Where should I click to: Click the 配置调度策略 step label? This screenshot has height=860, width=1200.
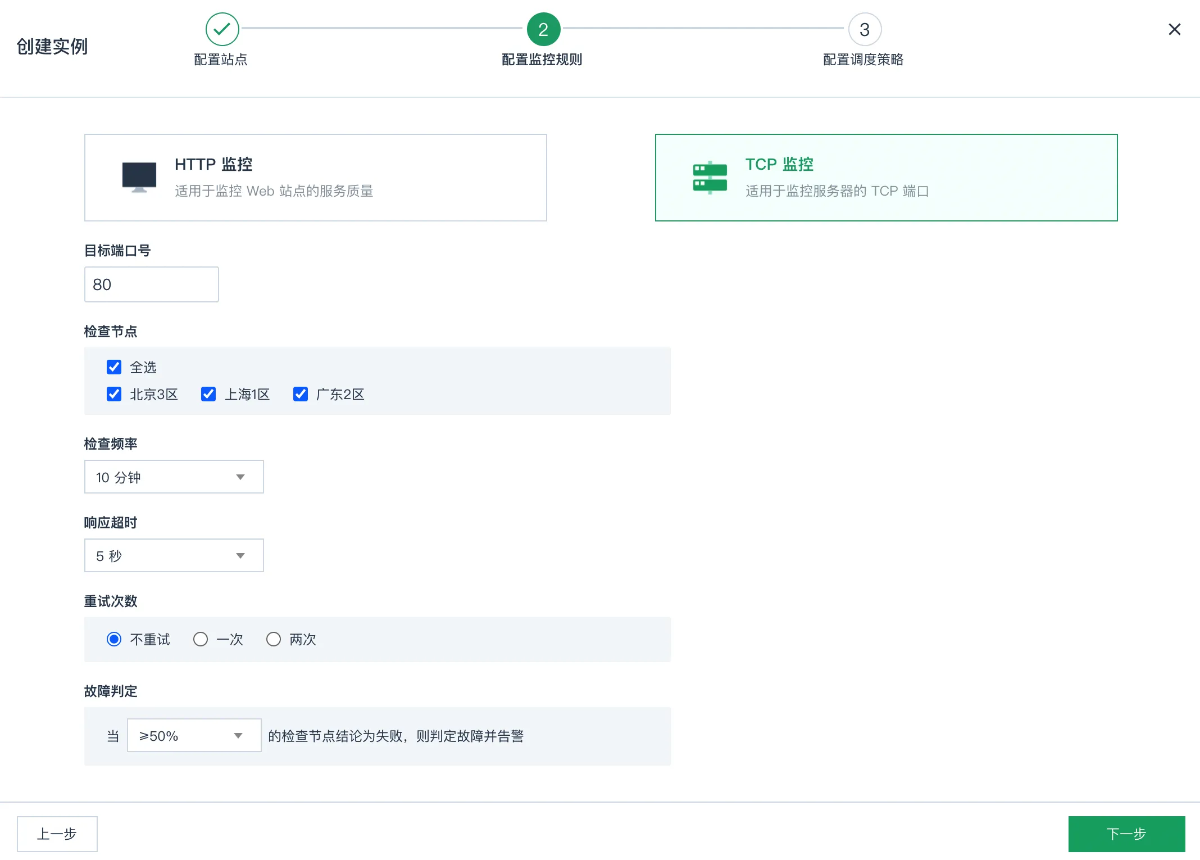click(863, 60)
